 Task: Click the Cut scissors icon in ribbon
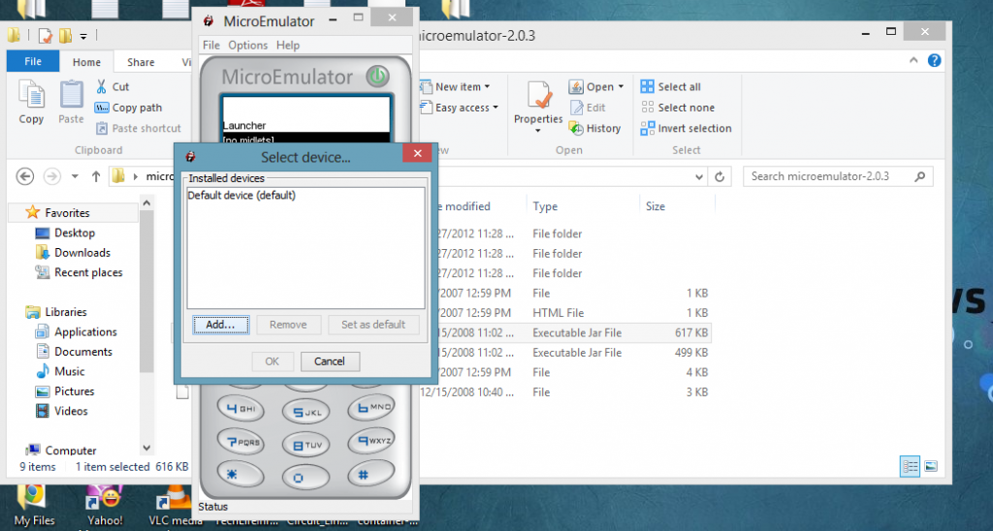101,86
